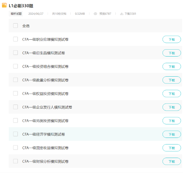Select the checkbox for CFA一级衍生品模拟测试卷
This screenshot has height=174, width=183.
point(16,53)
